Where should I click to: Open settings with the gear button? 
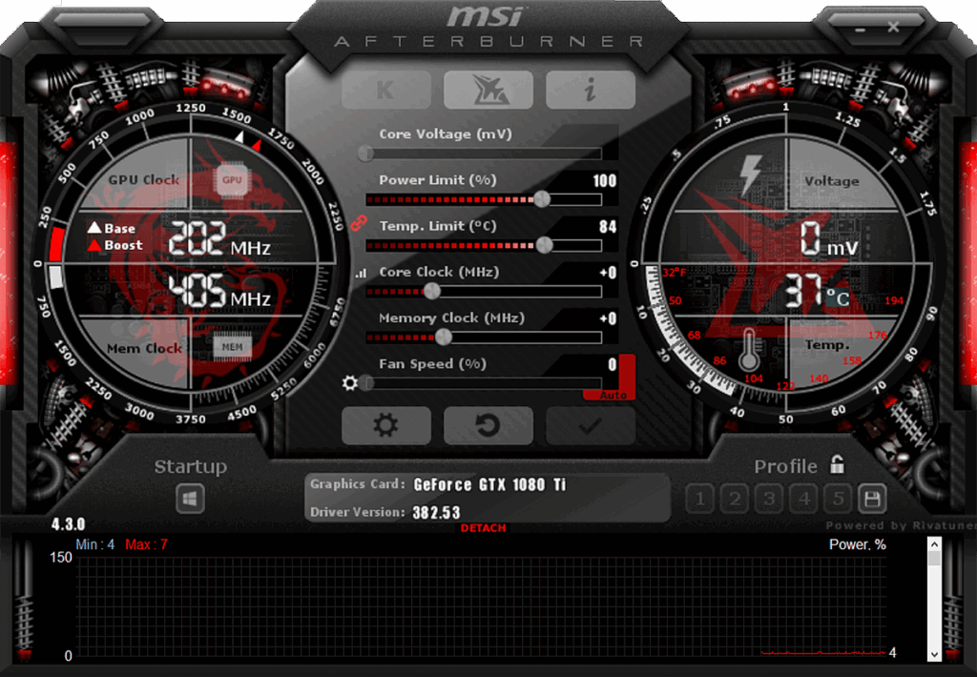(x=385, y=426)
